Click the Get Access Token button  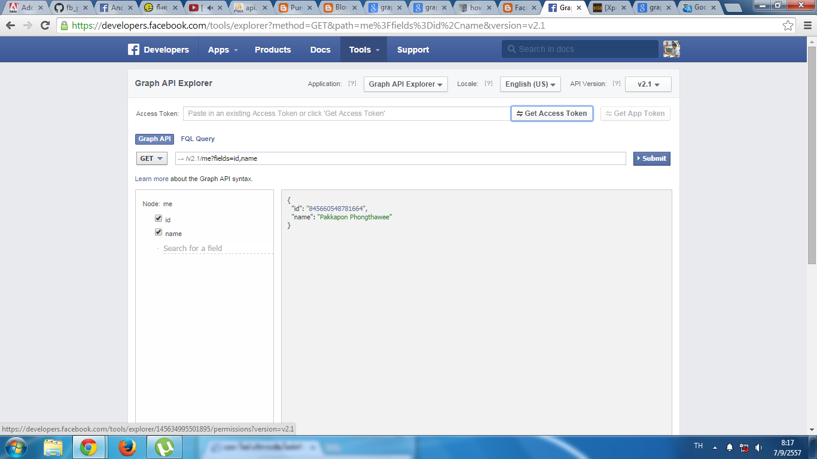point(551,114)
